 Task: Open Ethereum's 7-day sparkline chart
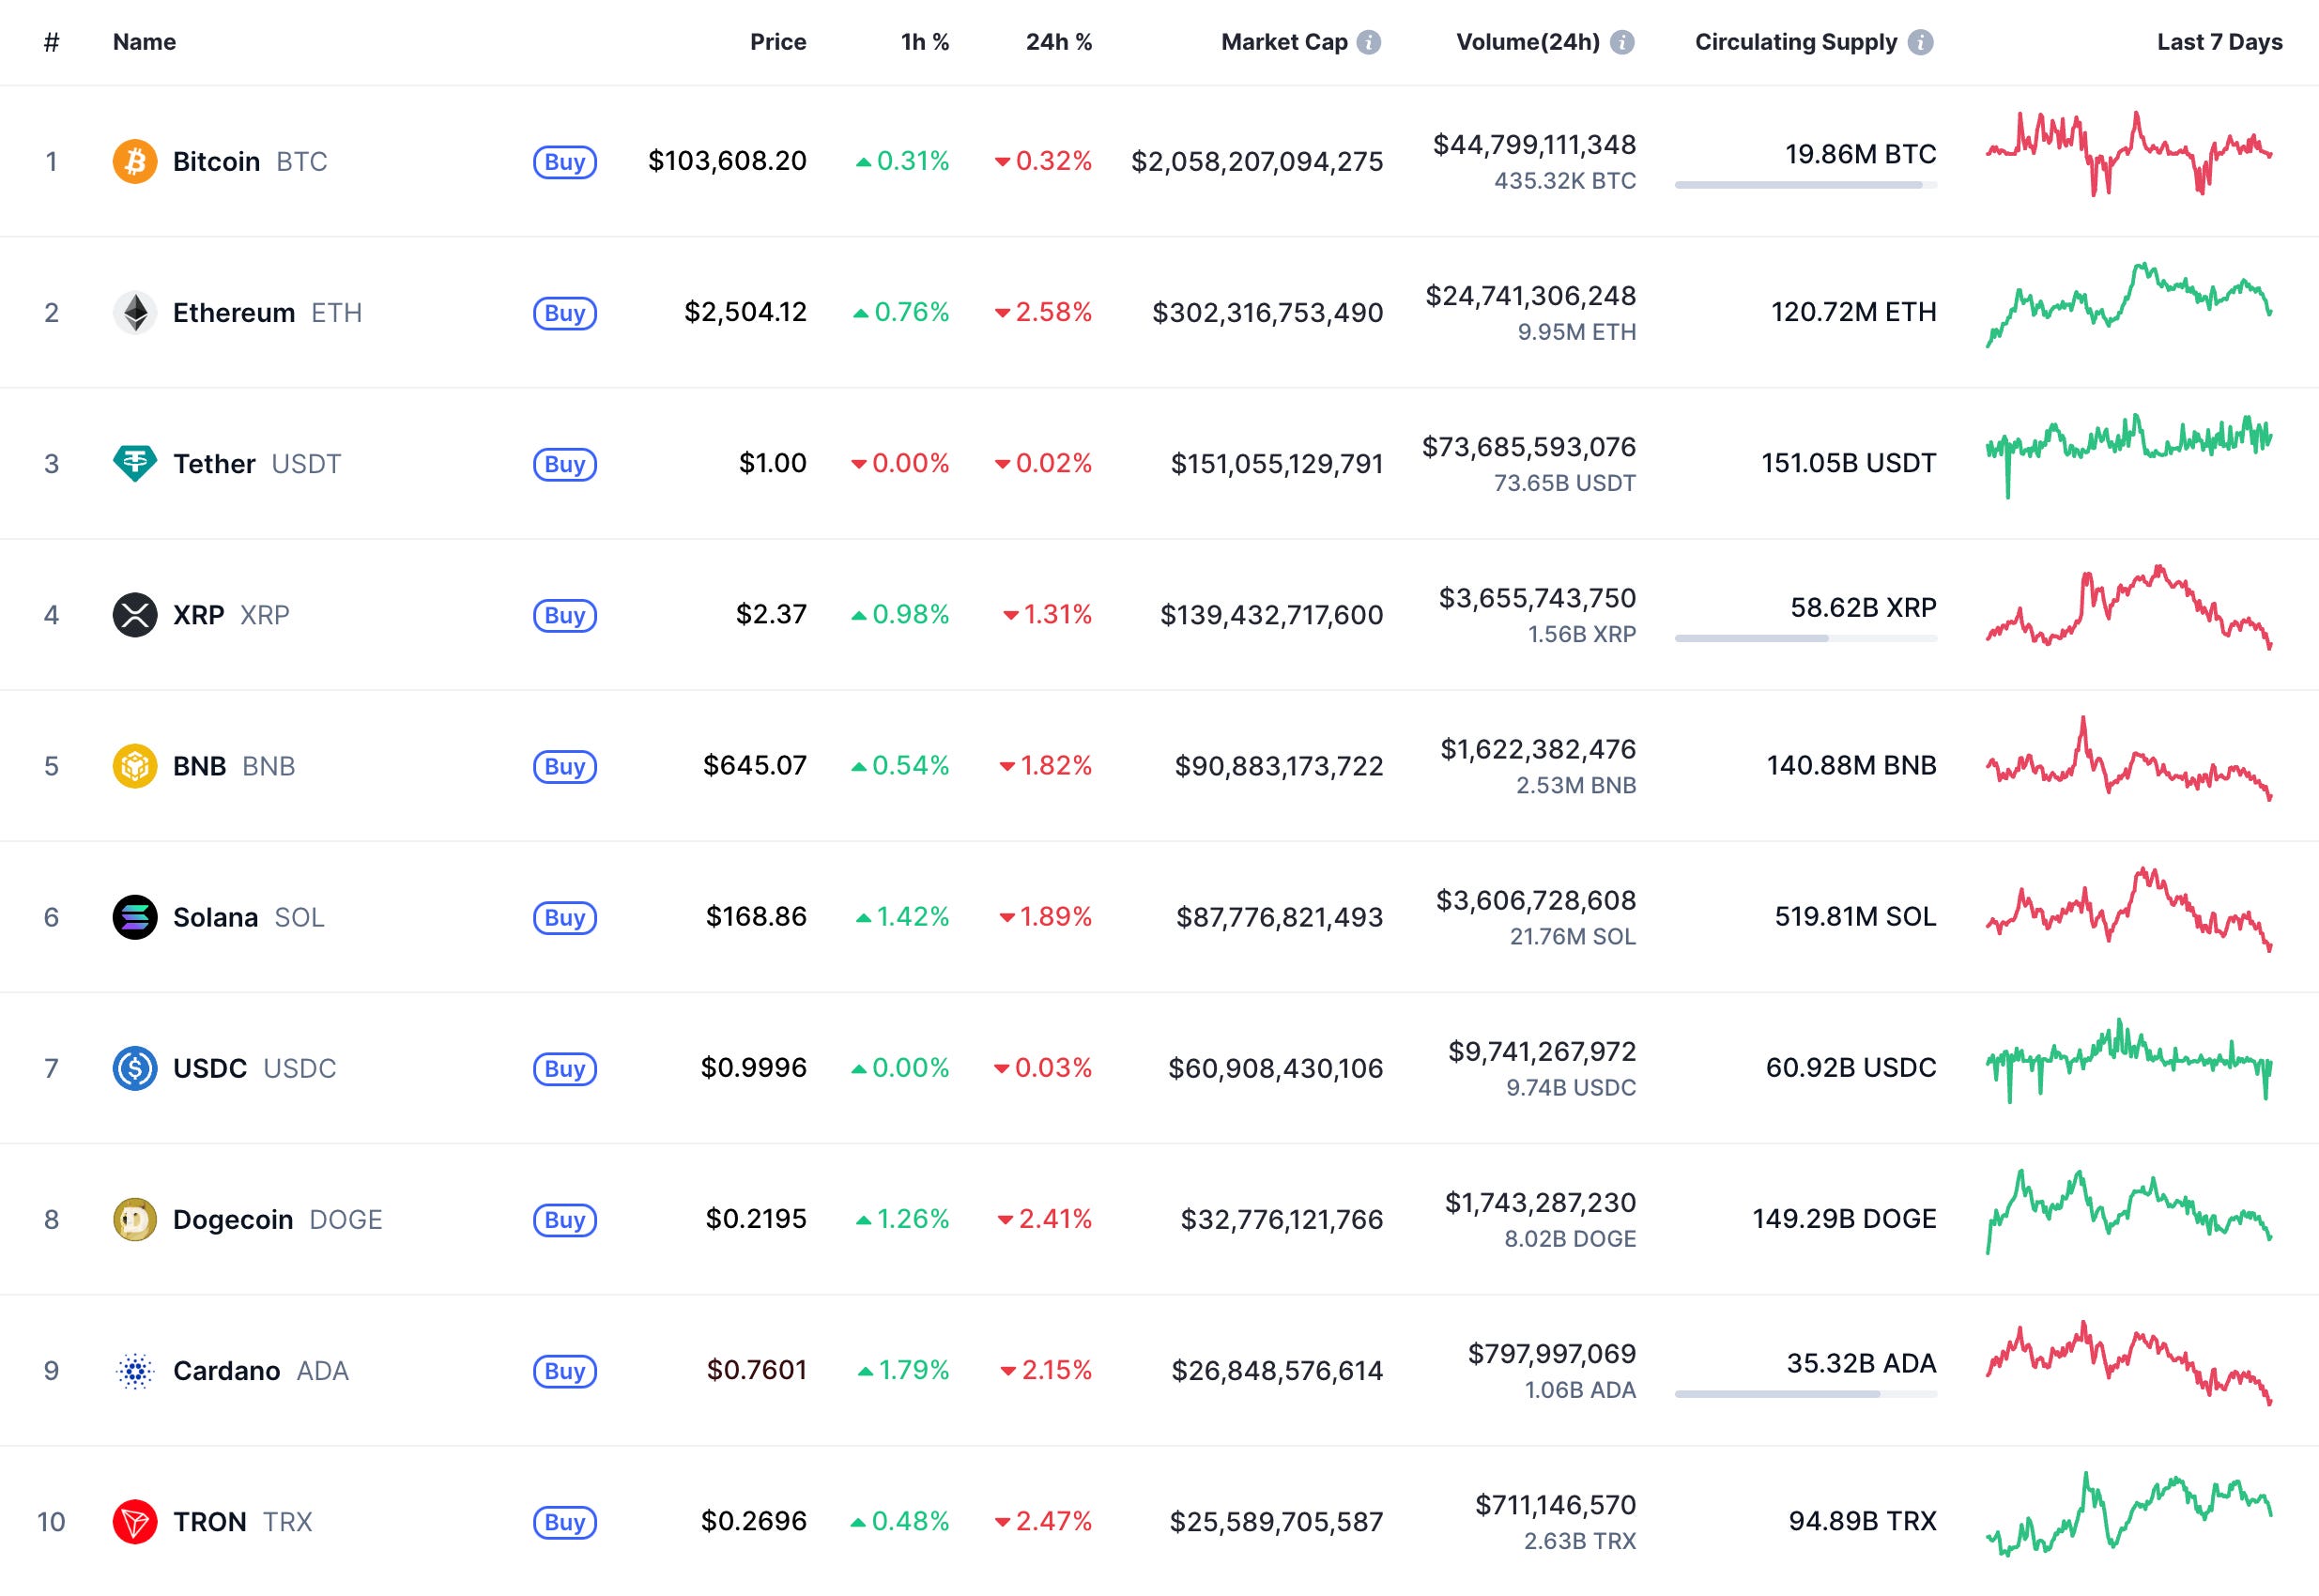[2129, 305]
